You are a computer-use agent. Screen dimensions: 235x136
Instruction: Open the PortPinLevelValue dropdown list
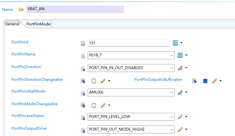pyautogui.click(x=131, y=117)
